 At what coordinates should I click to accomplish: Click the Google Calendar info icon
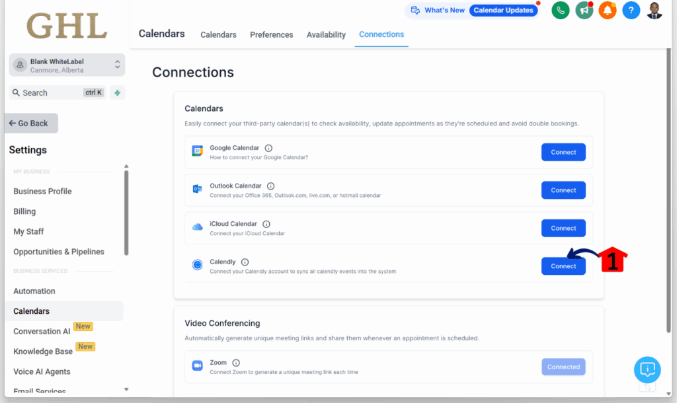click(x=268, y=148)
